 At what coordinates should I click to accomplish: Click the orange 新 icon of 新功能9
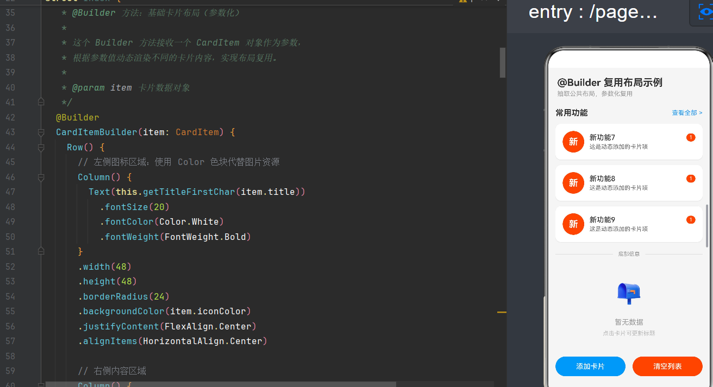pos(573,224)
